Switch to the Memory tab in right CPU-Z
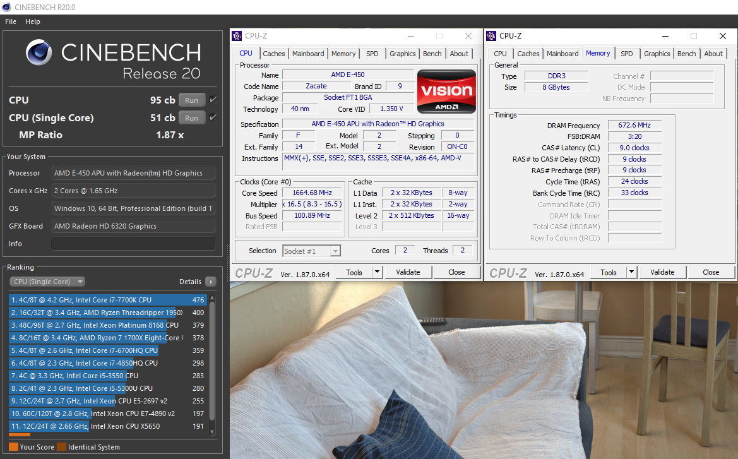 pyautogui.click(x=597, y=53)
